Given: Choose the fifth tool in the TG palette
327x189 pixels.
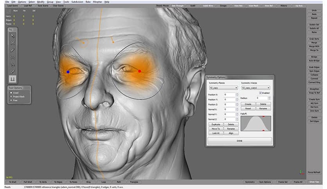Looking at the screenshot, I should [x=13, y=64].
